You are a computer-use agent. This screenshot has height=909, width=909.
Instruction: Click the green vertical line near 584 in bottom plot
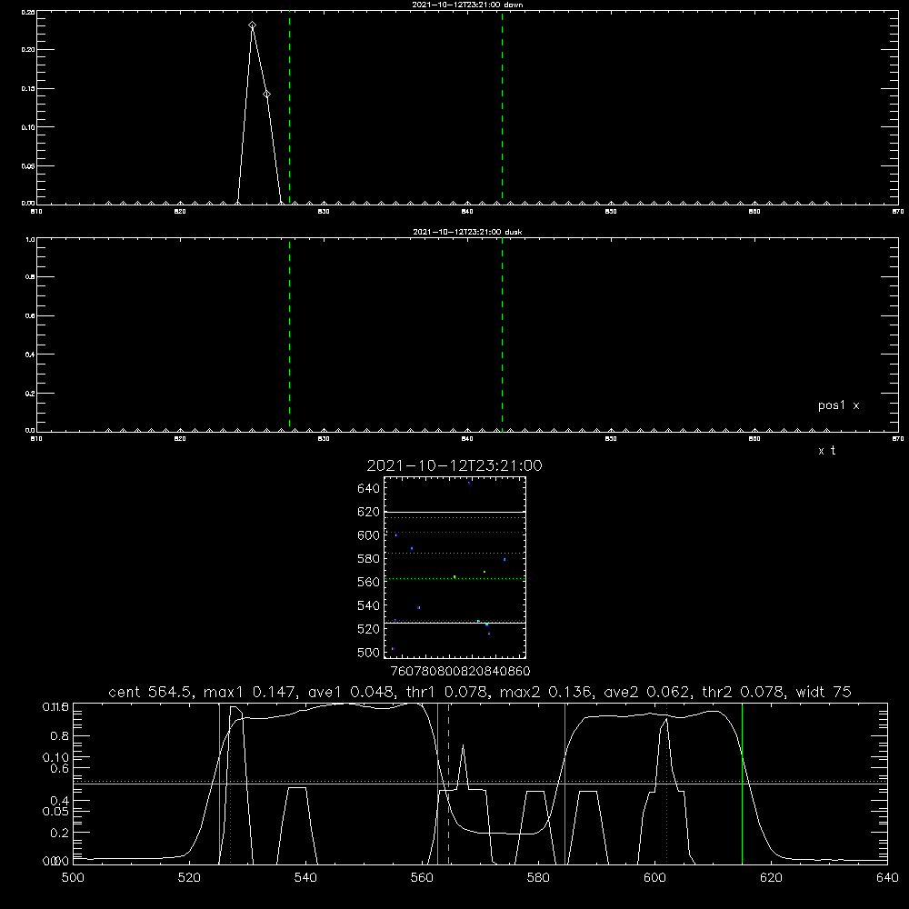(x=564, y=784)
